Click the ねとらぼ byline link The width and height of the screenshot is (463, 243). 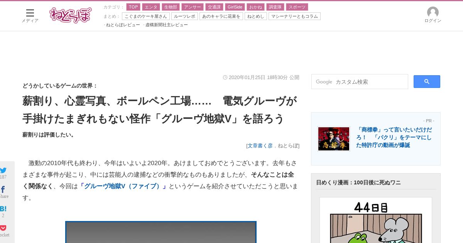(x=288, y=145)
